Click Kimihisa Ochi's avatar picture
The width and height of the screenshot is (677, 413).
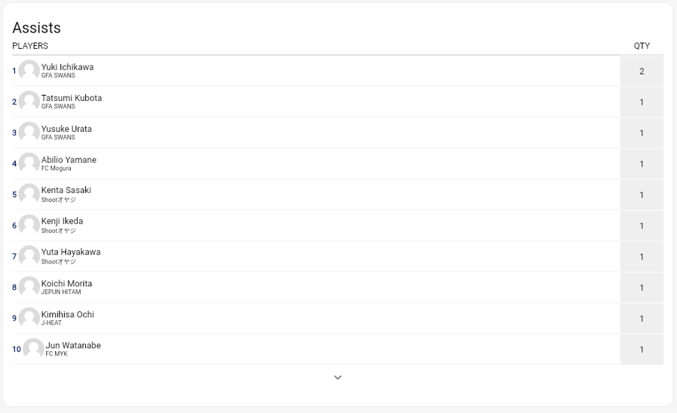29,318
